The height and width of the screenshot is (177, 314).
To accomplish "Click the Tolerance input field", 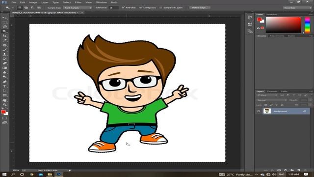I will [x=113, y=8].
